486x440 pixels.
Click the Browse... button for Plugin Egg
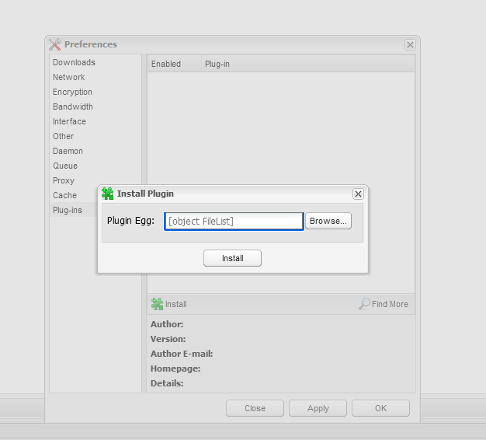328,221
